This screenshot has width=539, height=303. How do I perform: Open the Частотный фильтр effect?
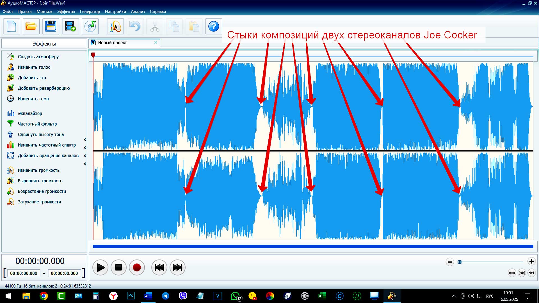tap(37, 124)
